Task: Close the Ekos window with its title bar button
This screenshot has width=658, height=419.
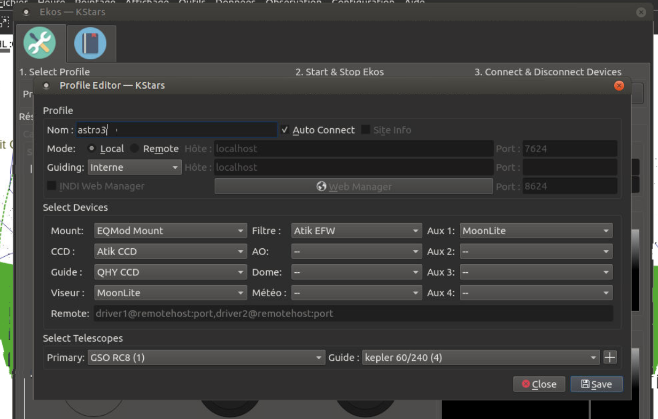Action: tap(641, 12)
